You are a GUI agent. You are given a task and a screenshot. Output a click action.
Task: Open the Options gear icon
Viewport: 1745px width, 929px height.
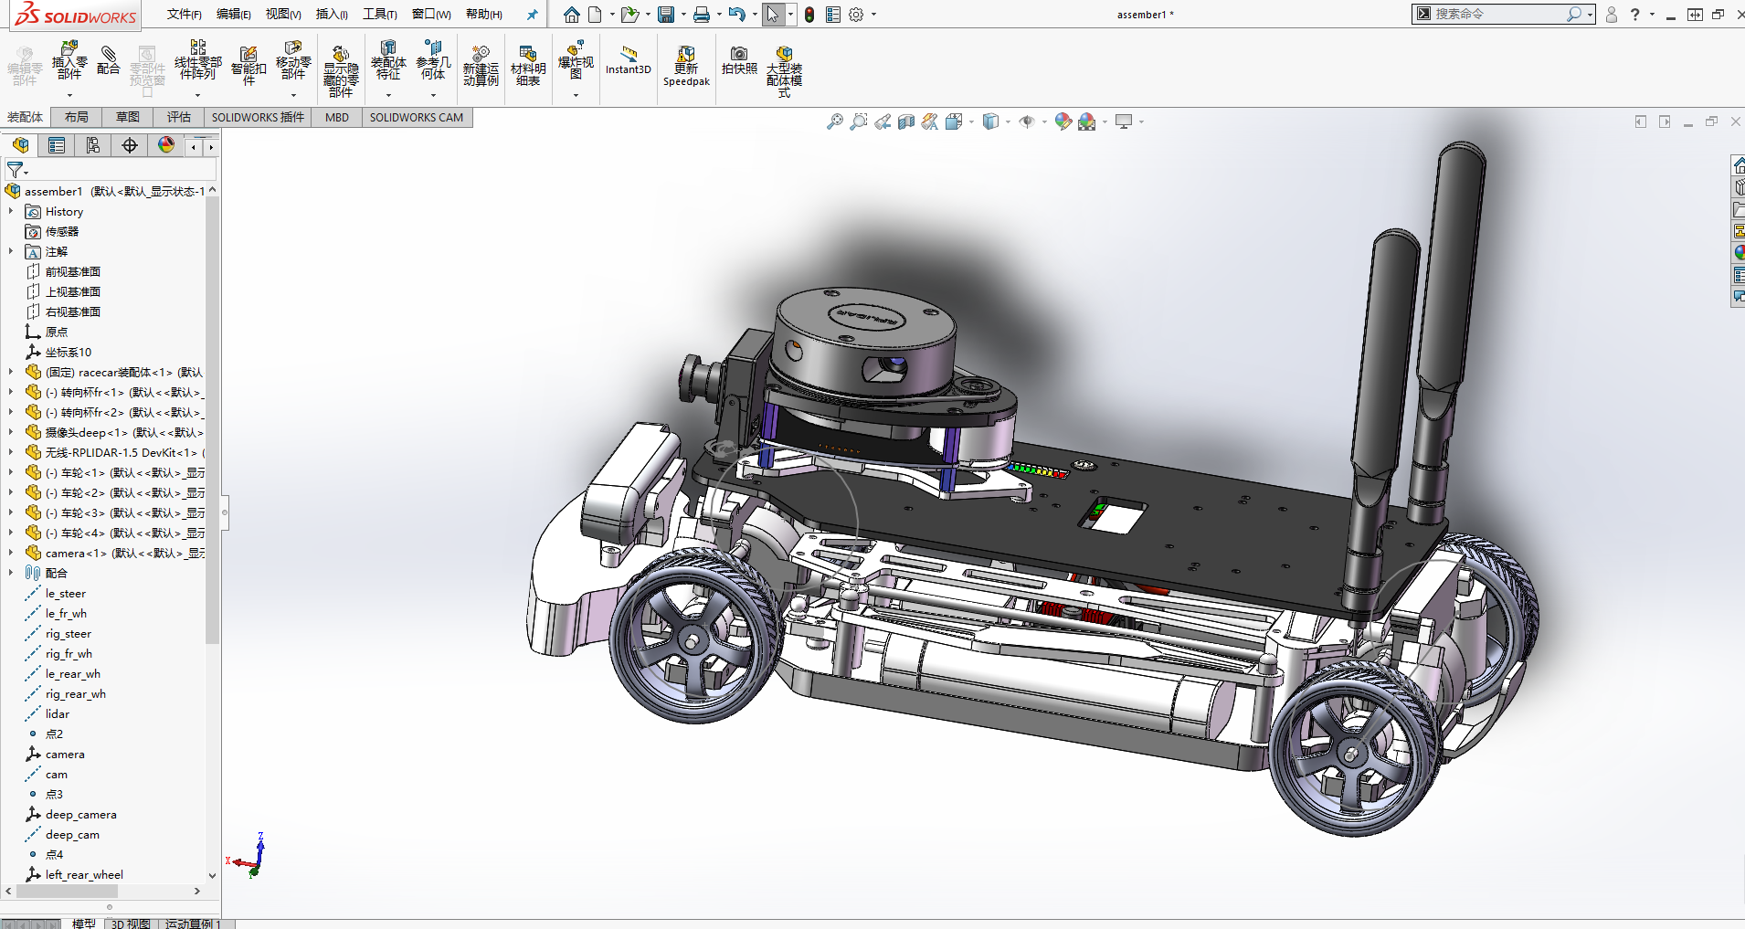856,15
